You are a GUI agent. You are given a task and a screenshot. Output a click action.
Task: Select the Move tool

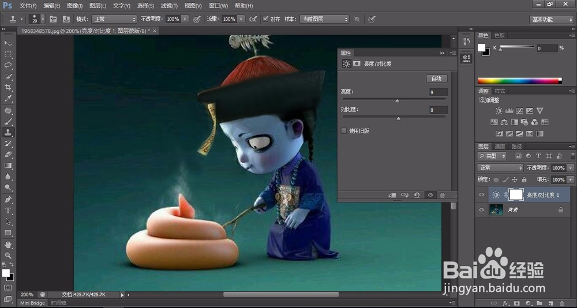click(x=8, y=43)
